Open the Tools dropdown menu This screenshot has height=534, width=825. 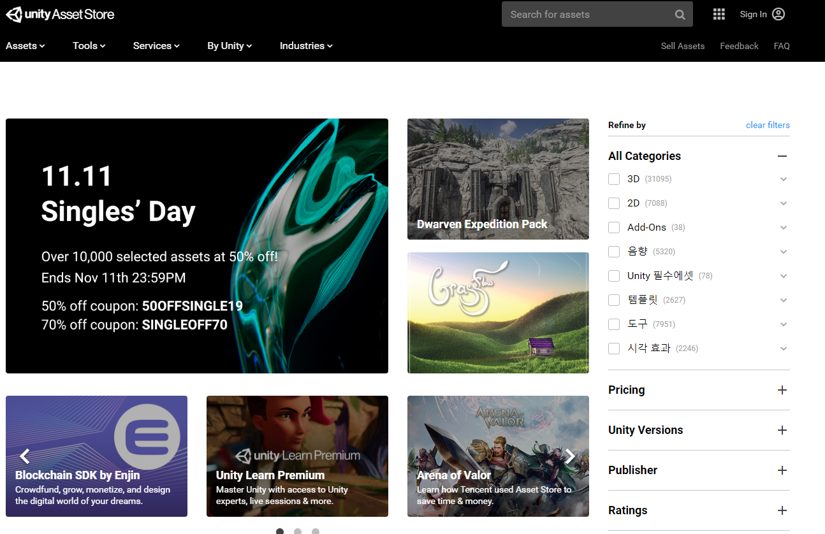[x=89, y=46]
